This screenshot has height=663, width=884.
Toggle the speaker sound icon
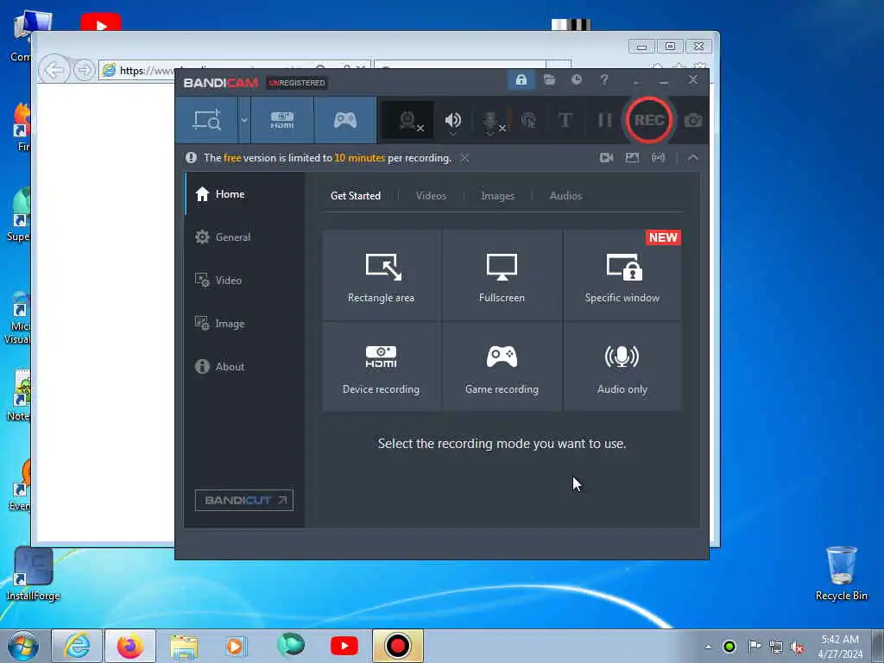point(452,119)
